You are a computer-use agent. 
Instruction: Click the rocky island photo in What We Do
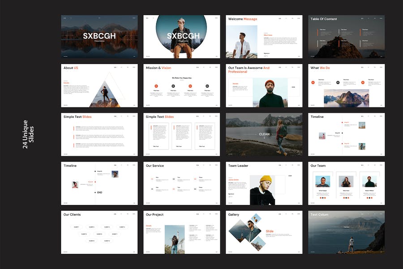[346, 98]
